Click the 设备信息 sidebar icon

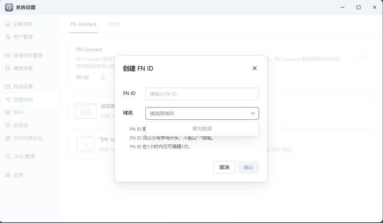click(8, 24)
